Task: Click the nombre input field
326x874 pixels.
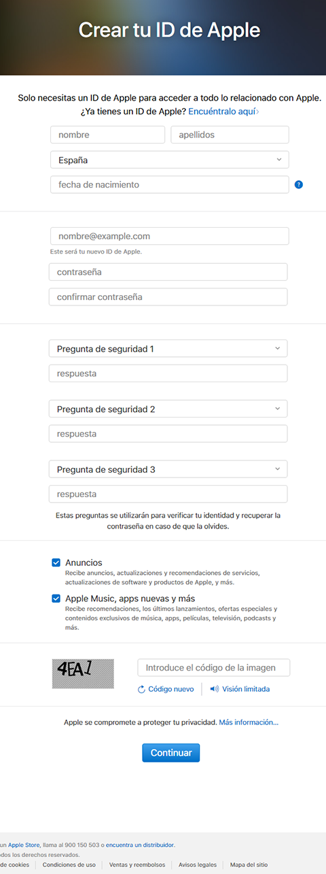Action: pos(107,135)
